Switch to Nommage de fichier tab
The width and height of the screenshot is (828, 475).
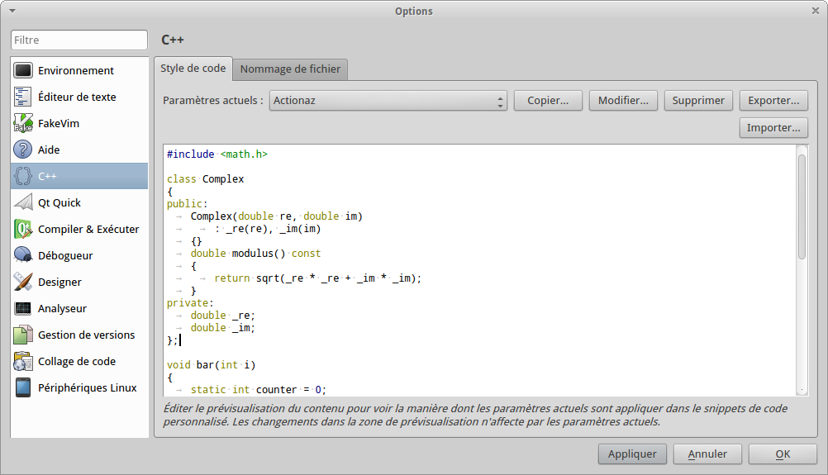click(290, 69)
